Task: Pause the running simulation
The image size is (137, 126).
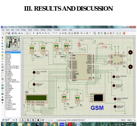Action: 33,120
